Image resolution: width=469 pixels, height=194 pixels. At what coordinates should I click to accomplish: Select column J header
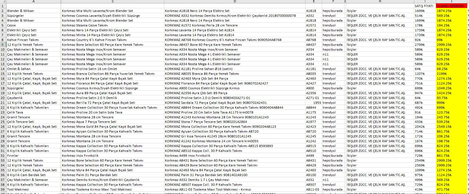pos(452,1)
